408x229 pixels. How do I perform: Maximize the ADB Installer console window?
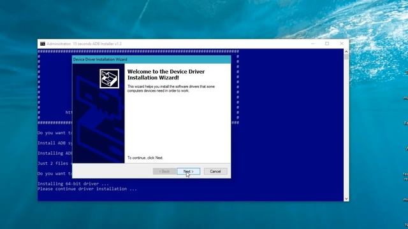click(327, 44)
